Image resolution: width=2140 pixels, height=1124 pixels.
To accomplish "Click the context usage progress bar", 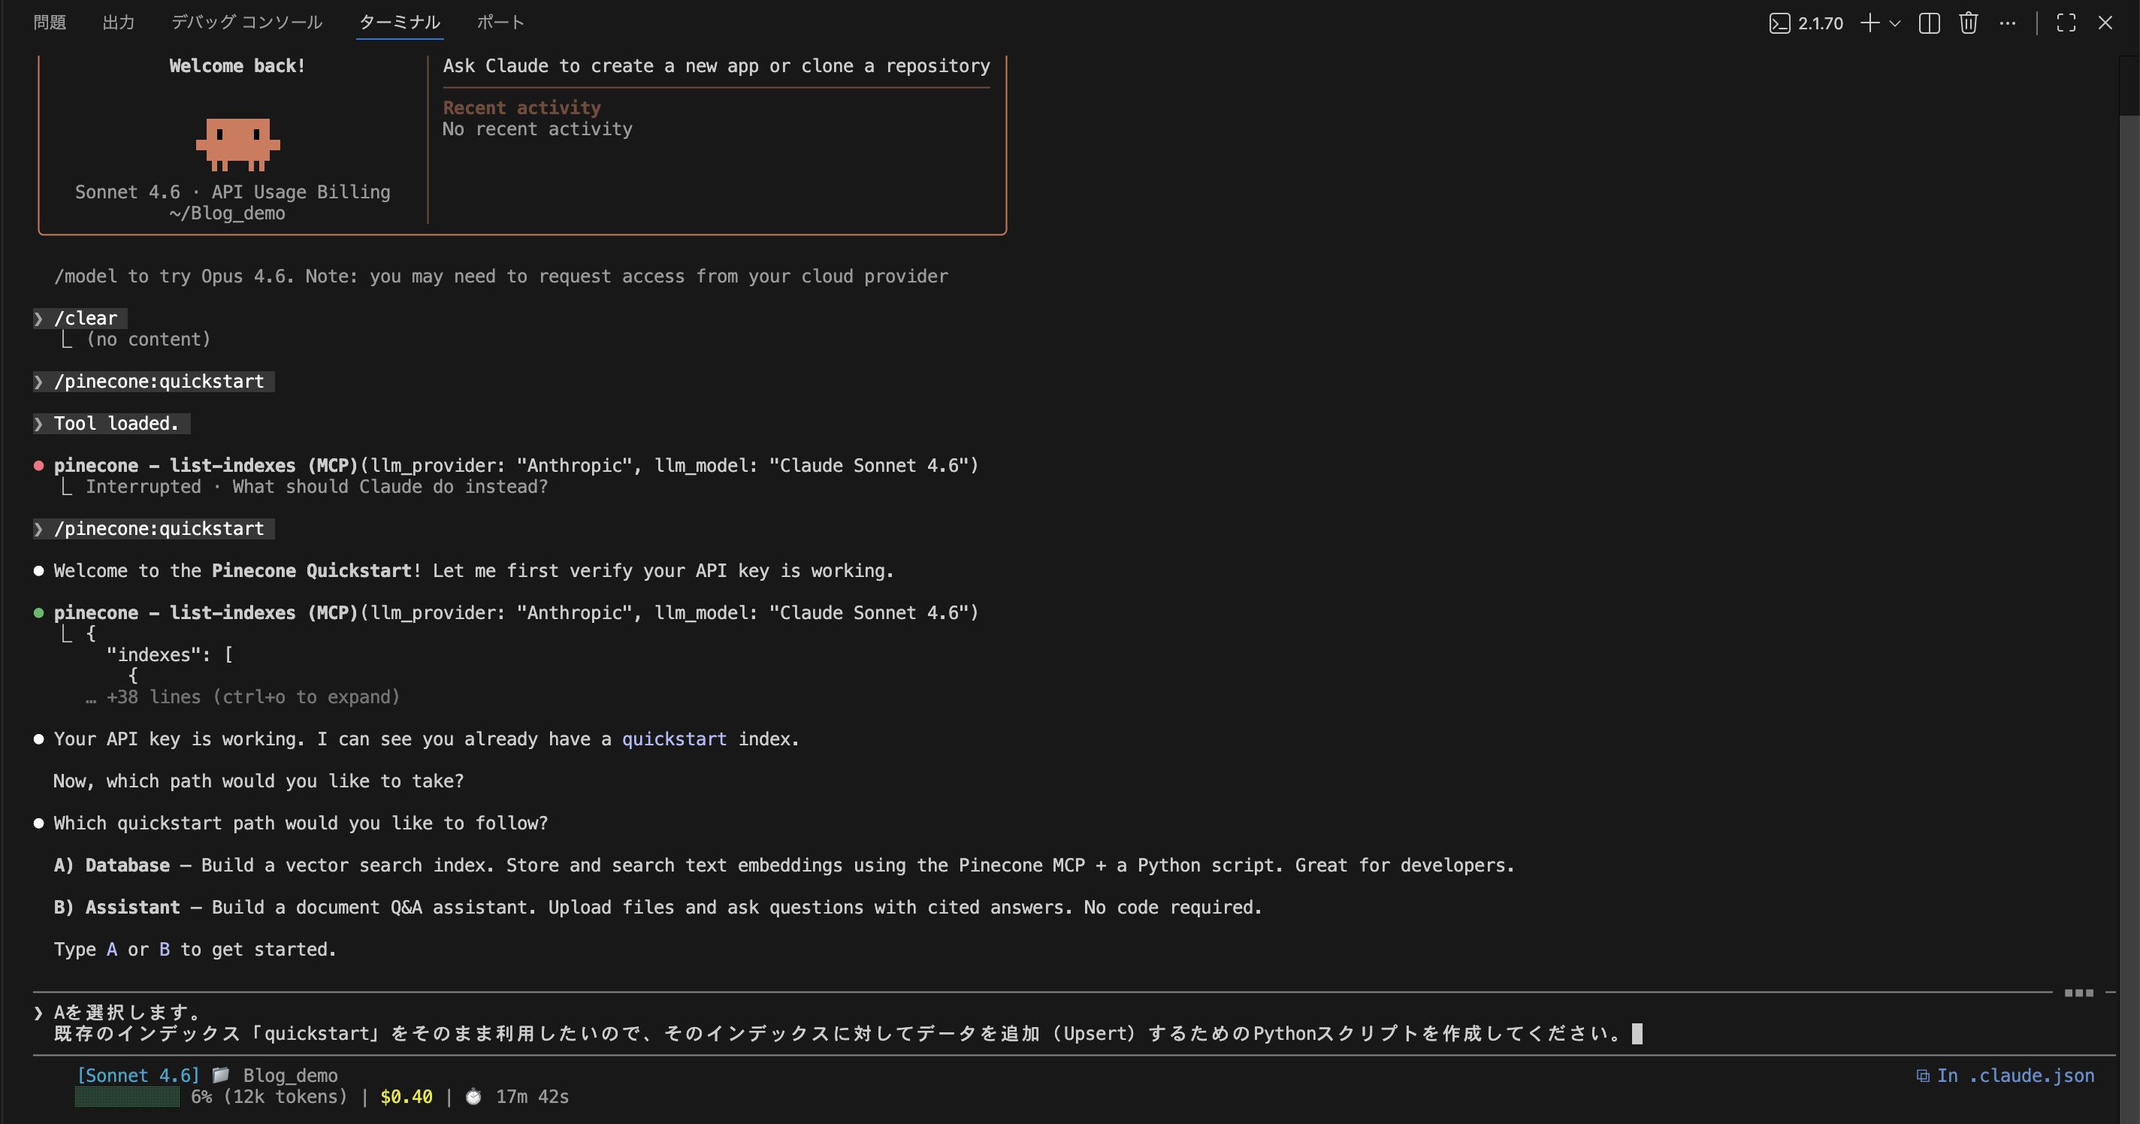I will tap(126, 1097).
